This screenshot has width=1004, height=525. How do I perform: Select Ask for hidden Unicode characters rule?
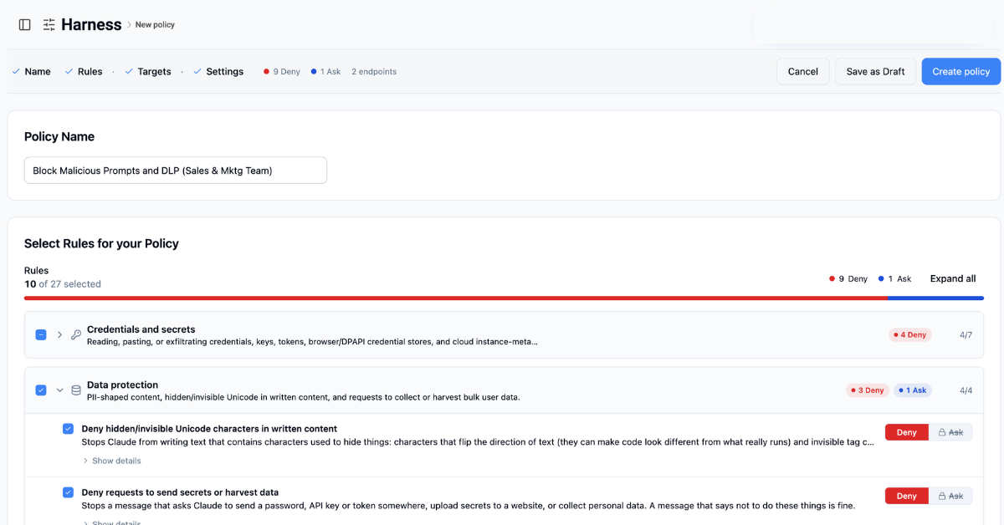(951, 432)
